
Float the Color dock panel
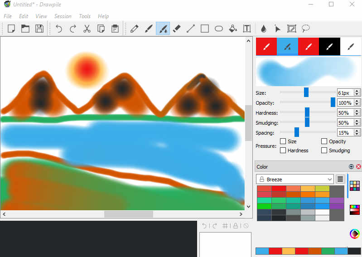tap(351, 166)
